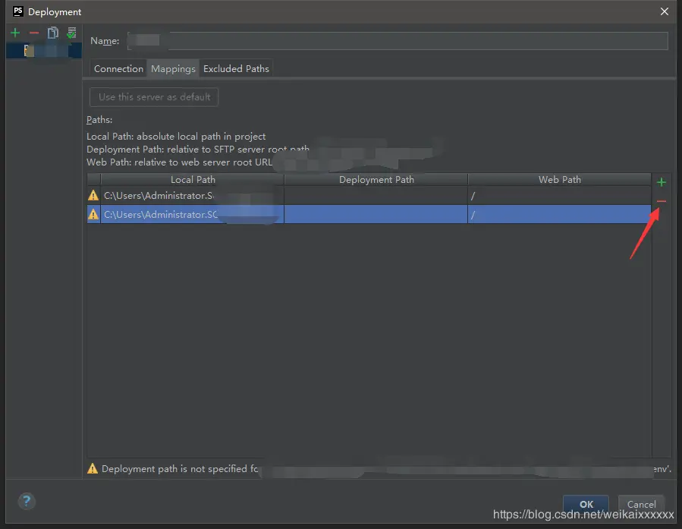
Task: Click the green-check default server toolbar icon
Action: pos(72,33)
